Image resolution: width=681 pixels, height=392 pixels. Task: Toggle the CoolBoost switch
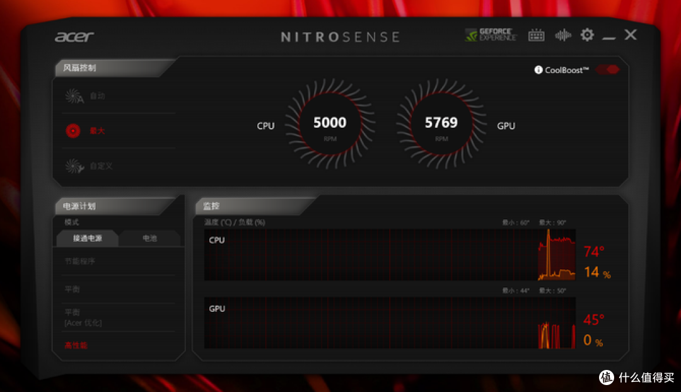click(x=607, y=69)
